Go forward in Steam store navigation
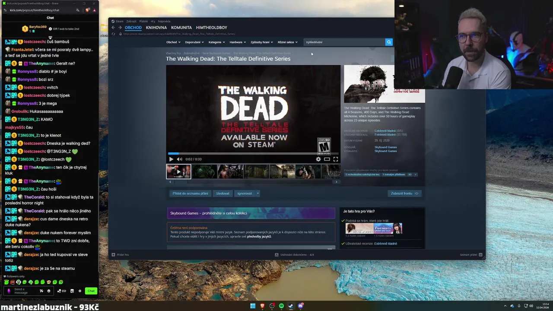Screen dimensions: 553x311 click(x=120, y=28)
